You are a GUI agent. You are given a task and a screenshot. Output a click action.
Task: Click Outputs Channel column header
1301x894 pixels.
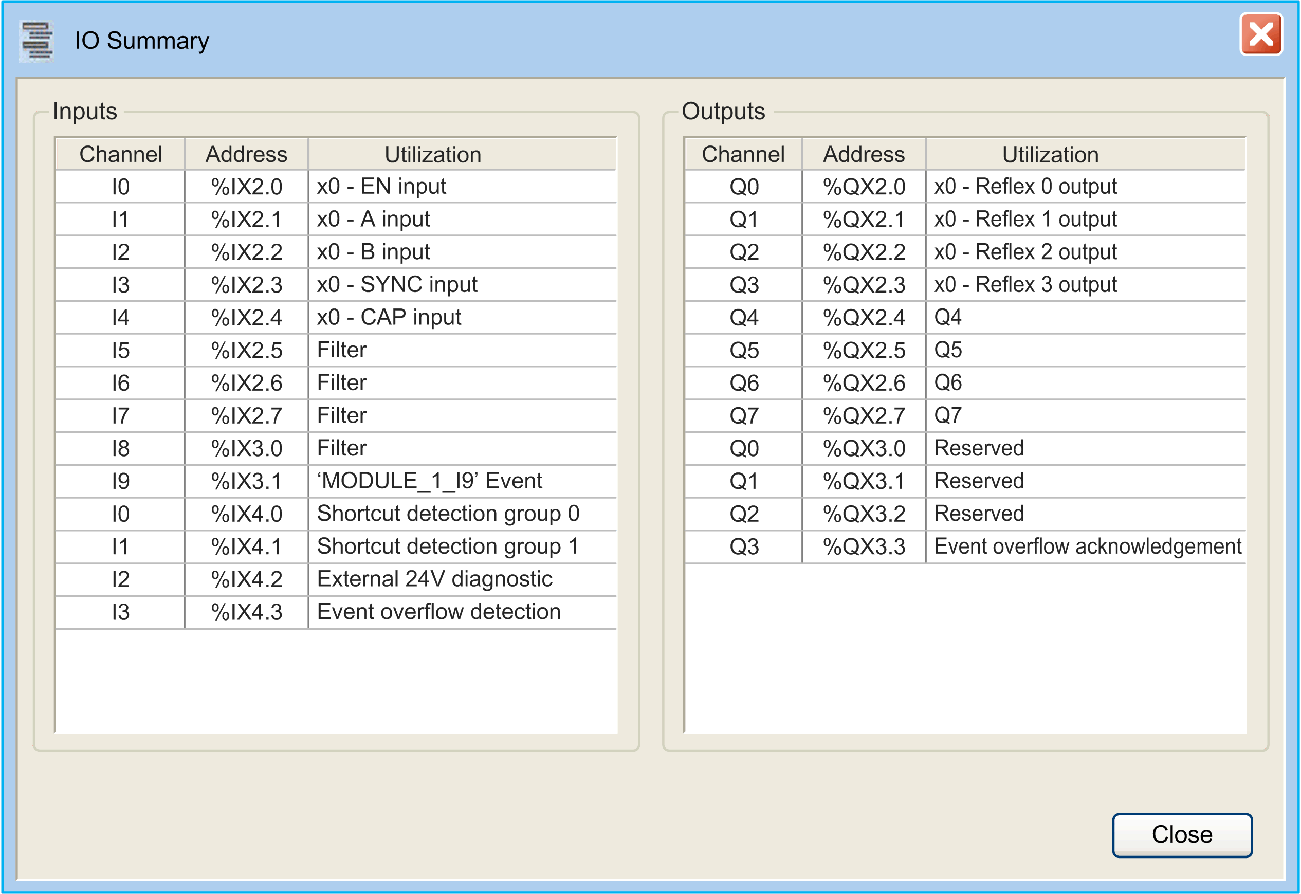[743, 155]
